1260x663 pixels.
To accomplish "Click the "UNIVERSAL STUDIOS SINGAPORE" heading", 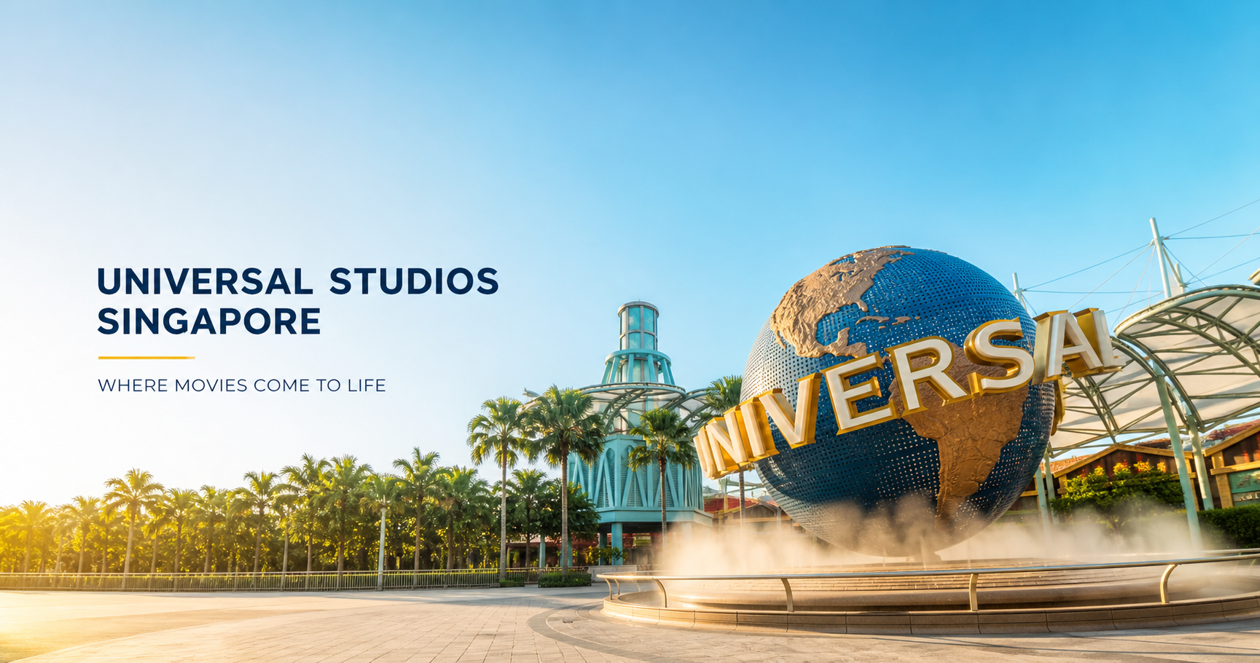I will click(298, 301).
